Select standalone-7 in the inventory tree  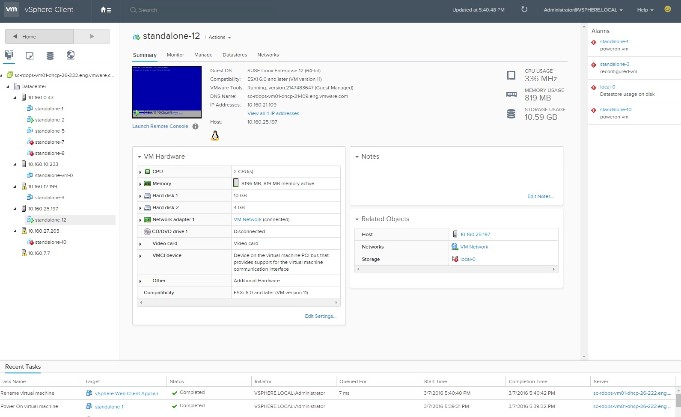click(50, 142)
